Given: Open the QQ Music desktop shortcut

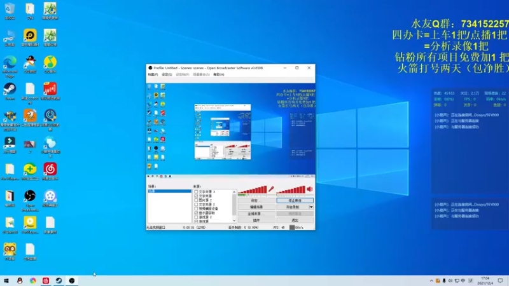Looking at the screenshot, I should pos(50,64).
